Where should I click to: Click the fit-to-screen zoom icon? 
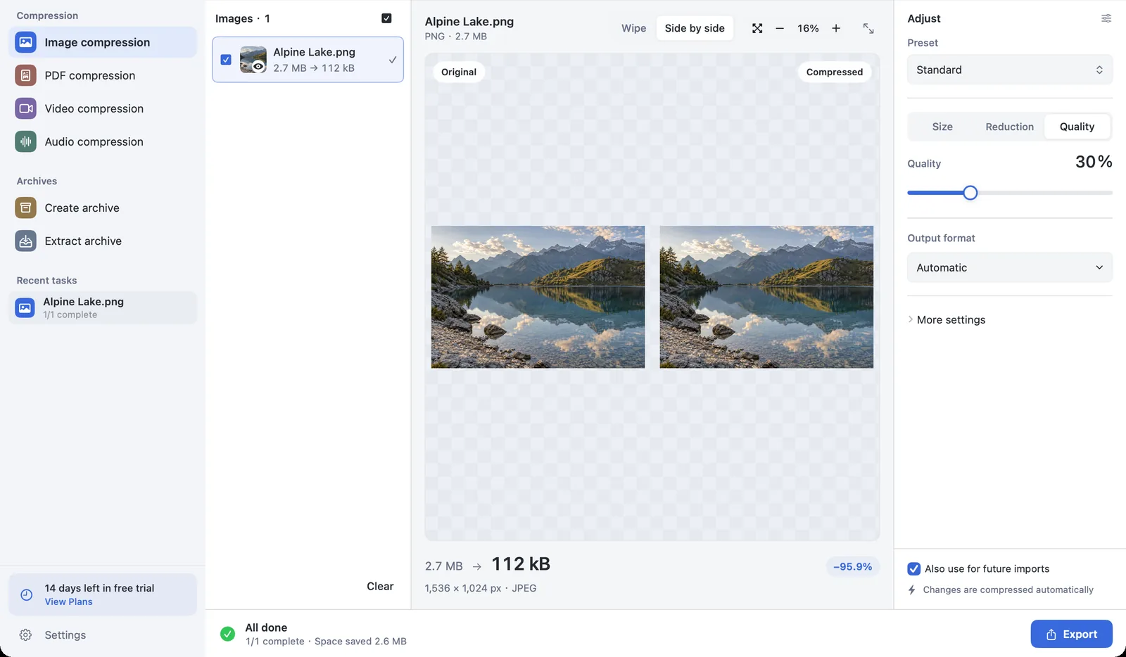tap(757, 28)
